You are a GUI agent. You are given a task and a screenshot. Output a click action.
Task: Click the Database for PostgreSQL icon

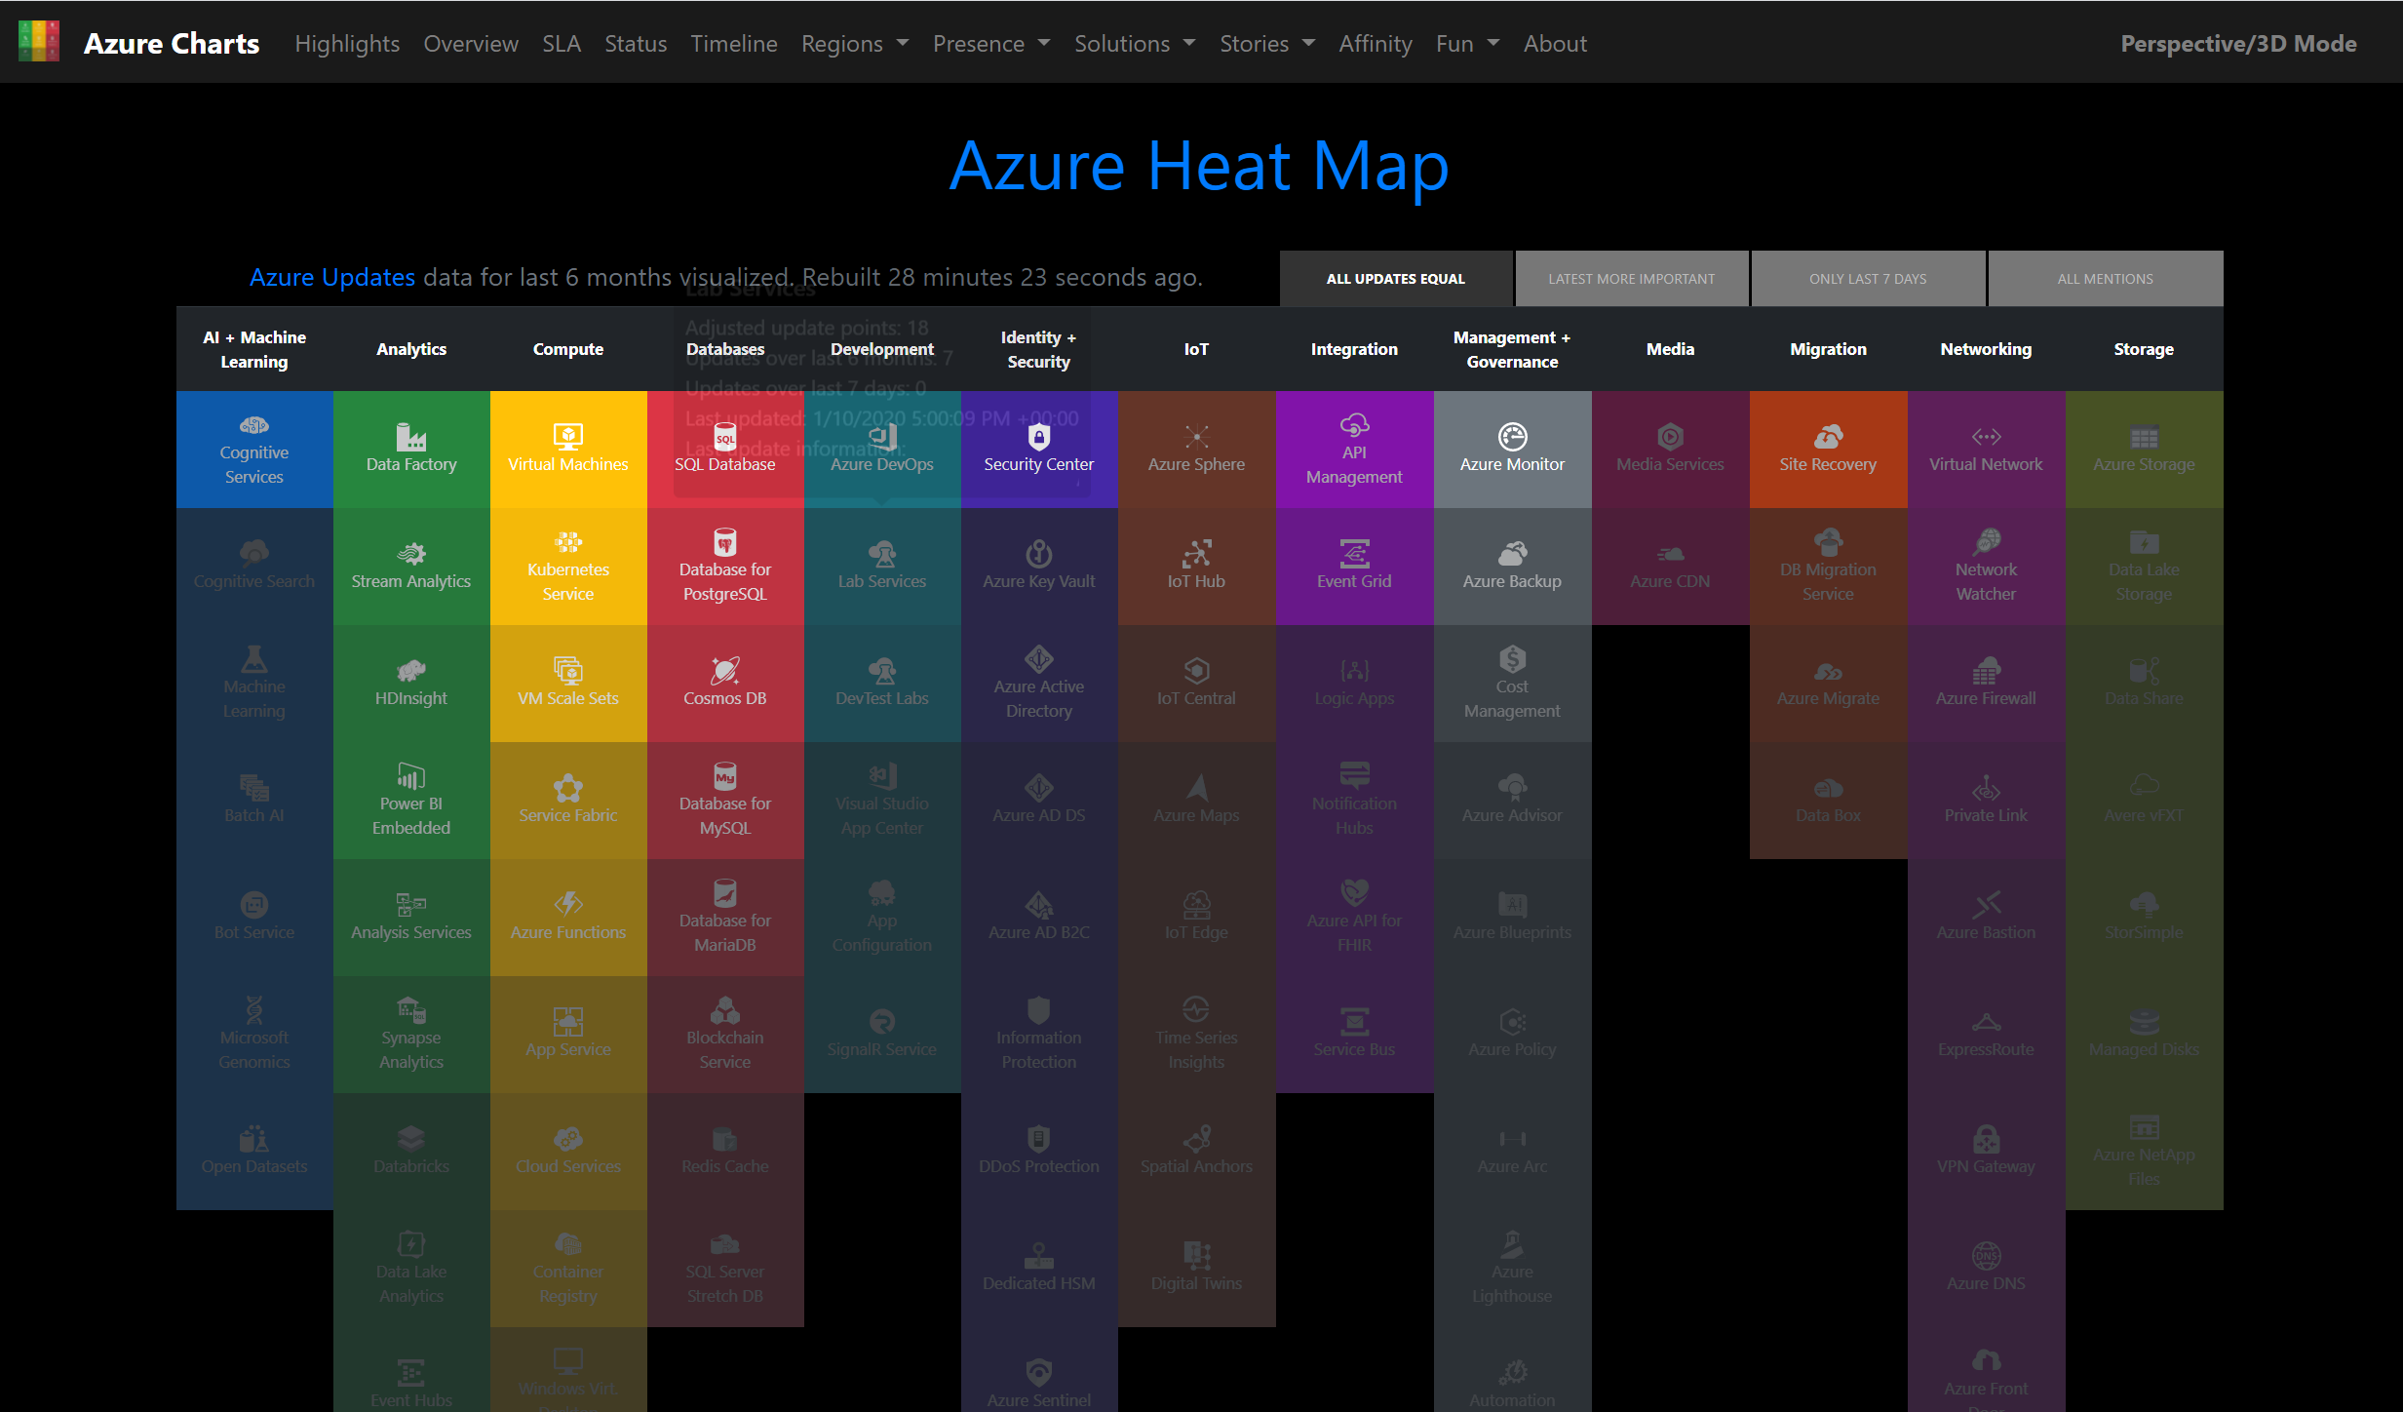725,541
